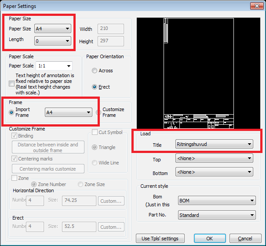Click Centering marks customize button

48,169
